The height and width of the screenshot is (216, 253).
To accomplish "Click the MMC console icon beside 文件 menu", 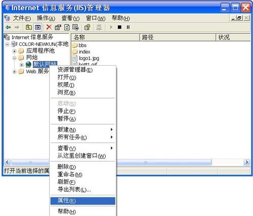I will tap(7, 18).
